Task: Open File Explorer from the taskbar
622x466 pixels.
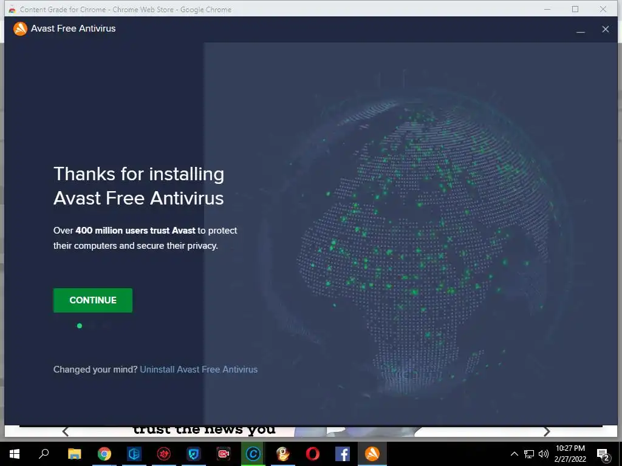Action: 74,454
